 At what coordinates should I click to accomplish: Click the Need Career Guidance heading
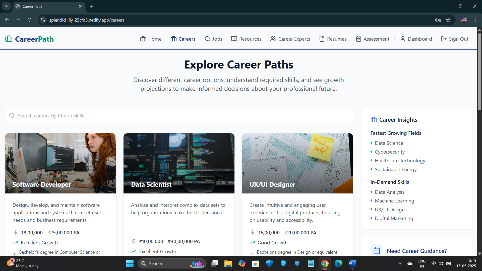pyautogui.click(x=417, y=251)
